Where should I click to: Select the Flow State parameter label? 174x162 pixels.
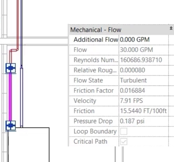[x=88, y=80]
